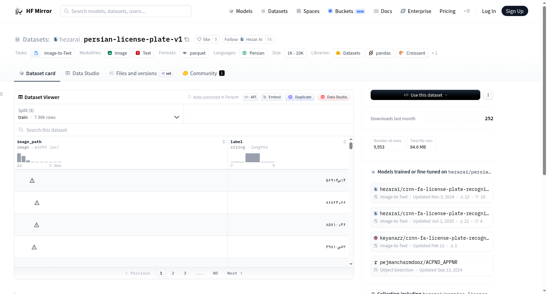Click the Previous page button
The width and height of the screenshot is (547, 294).
[x=138, y=273]
